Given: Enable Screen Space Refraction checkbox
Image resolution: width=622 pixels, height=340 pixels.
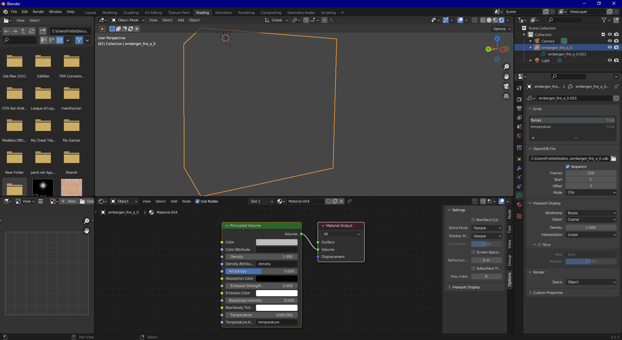Looking at the screenshot, I should click(x=473, y=252).
